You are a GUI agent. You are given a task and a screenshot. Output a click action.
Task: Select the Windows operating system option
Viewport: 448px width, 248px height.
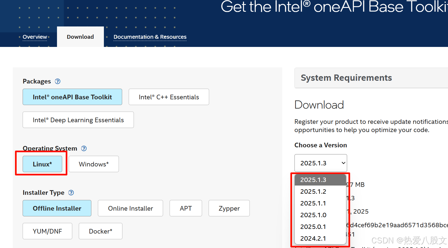click(x=94, y=164)
